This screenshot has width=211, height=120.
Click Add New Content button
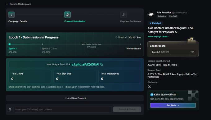point(75,98)
